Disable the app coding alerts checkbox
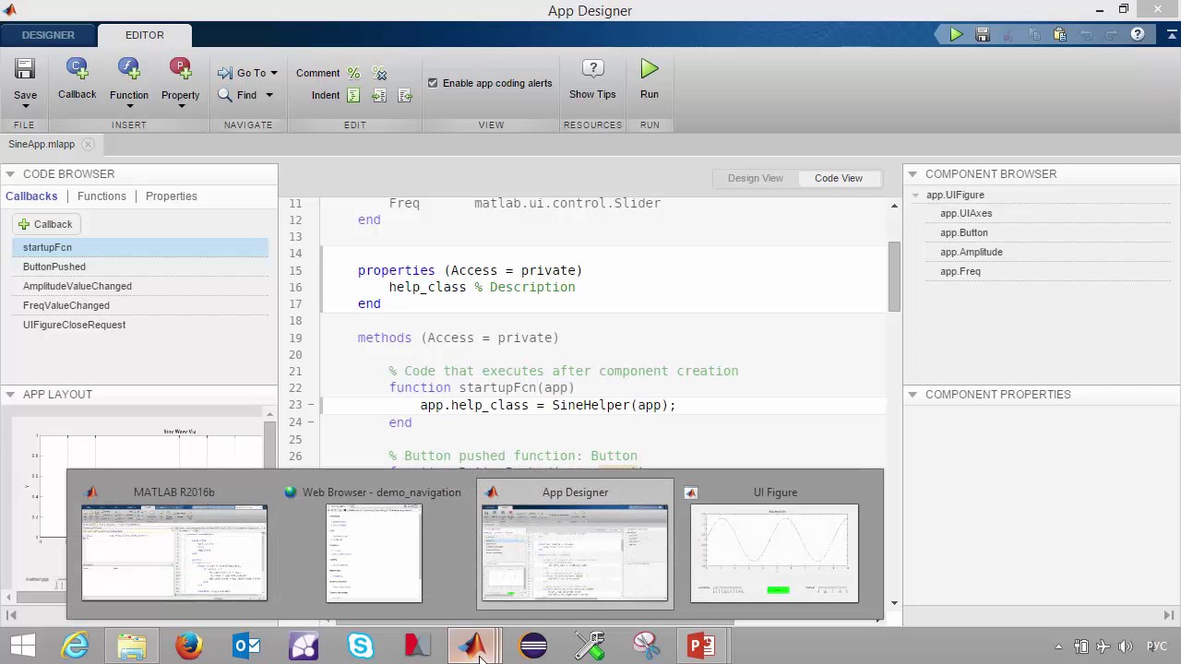 tap(433, 83)
